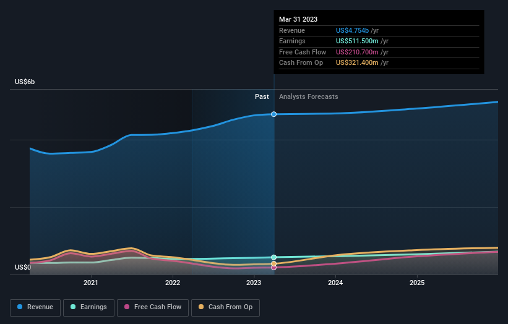Viewport: 508px width, 324px height.
Task: Click the Earnings row label in tooltip
Action: [x=292, y=41]
